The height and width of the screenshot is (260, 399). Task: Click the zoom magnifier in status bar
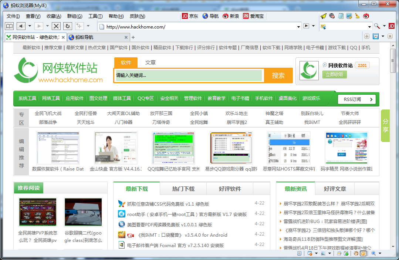(x=373, y=253)
